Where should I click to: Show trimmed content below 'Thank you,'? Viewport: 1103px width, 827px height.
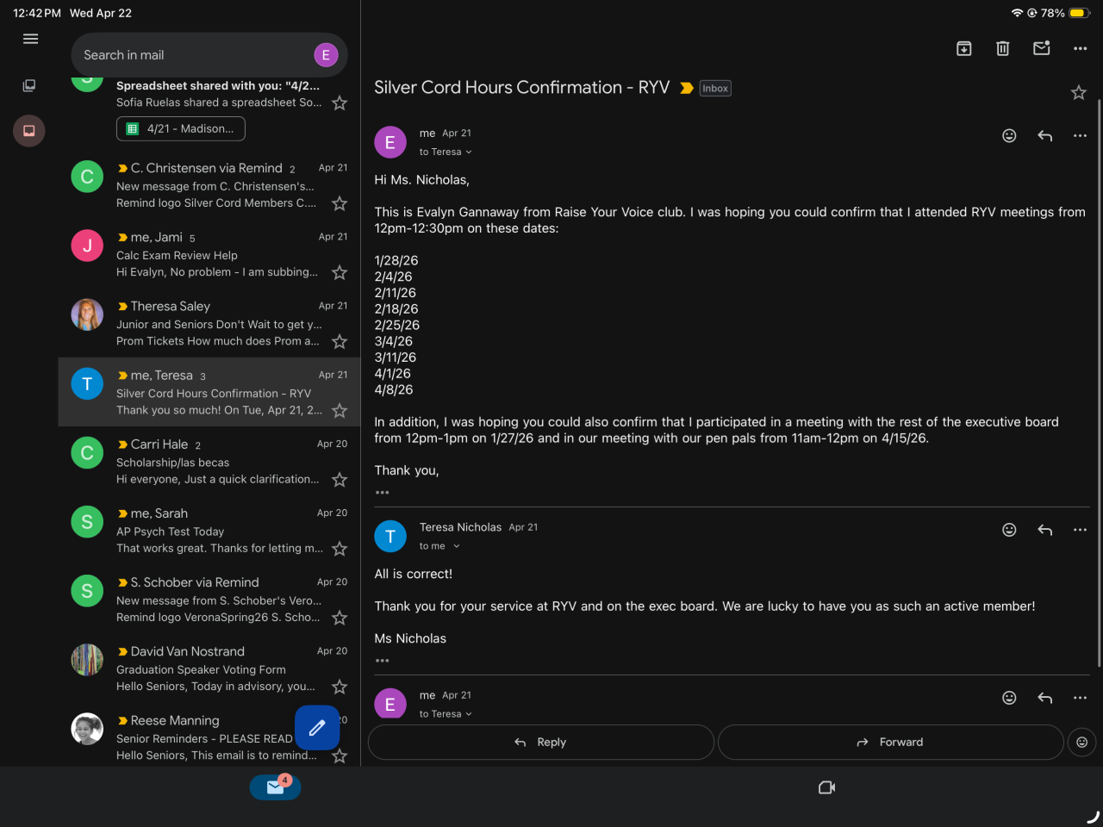[x=383, y=493]
